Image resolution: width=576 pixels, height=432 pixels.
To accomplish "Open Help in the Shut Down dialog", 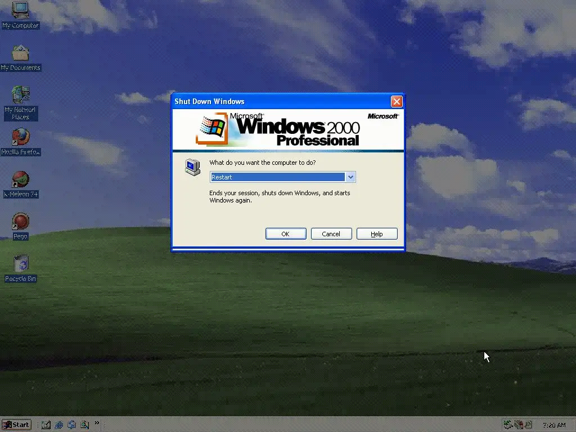I will (377, 234).
